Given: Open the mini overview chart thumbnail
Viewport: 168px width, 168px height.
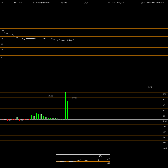Looking at the screenshot, I should click(83, 161).
